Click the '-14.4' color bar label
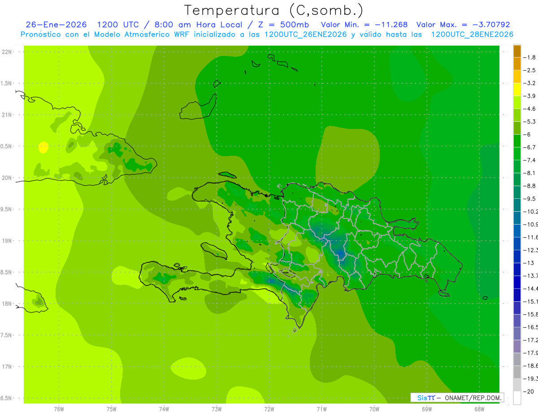 pos(531,288)
